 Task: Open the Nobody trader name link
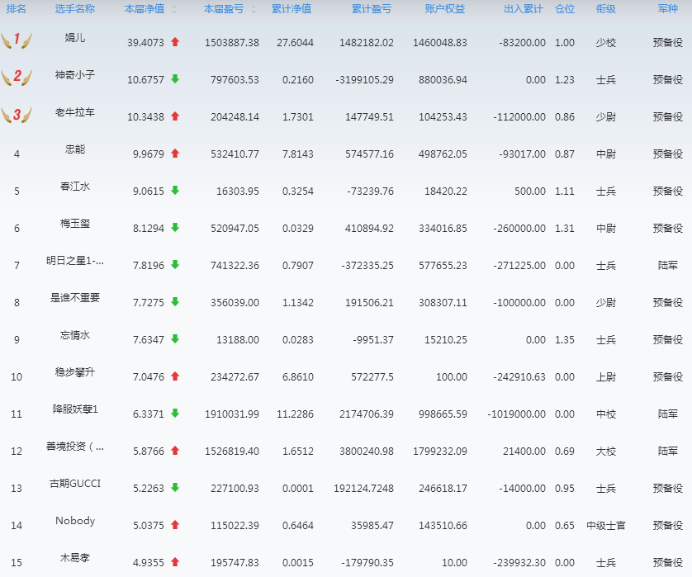tap(75, 521)
